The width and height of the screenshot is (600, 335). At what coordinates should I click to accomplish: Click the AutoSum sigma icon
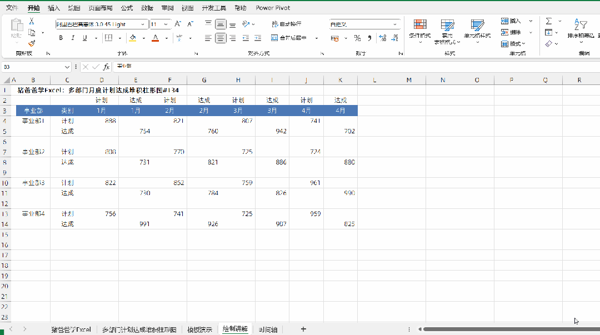[549, 21]
